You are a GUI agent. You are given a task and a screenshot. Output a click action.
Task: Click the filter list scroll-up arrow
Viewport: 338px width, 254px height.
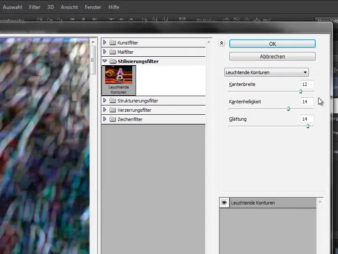click(209, 42)
